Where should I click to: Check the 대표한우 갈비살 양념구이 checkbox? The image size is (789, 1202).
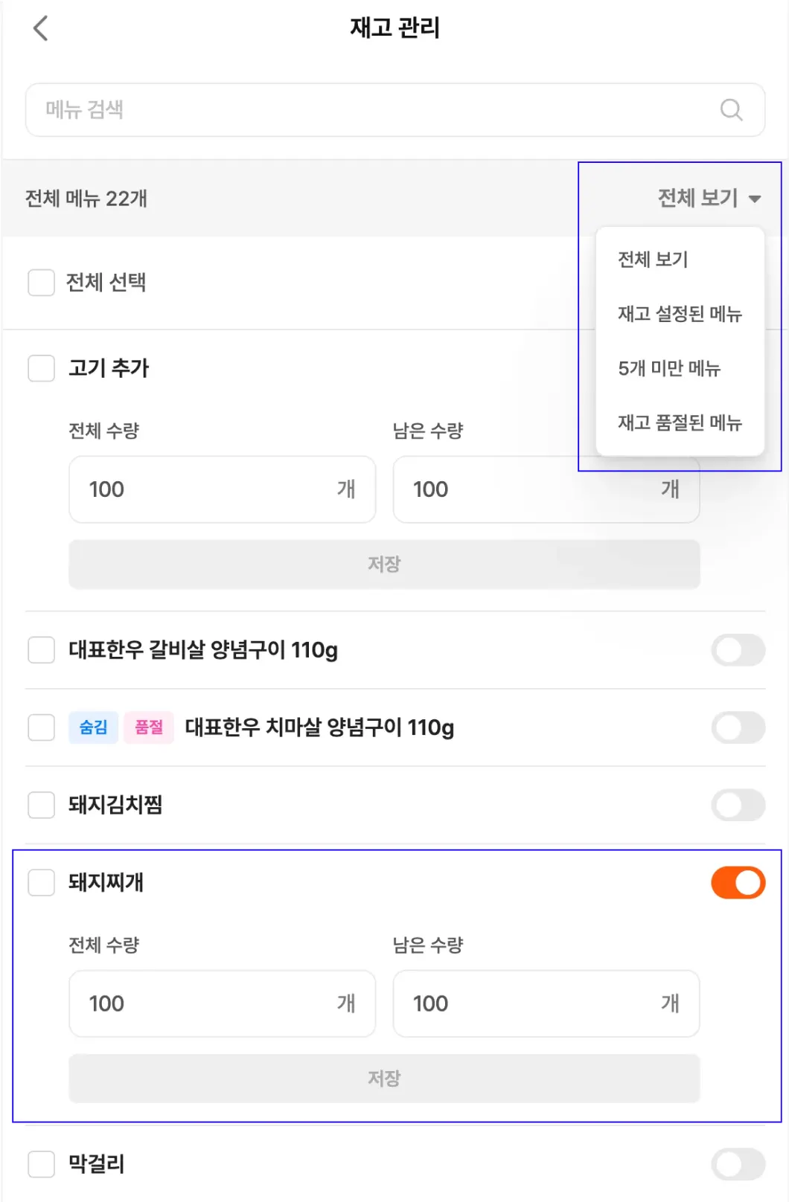pyautogui.click(x=41, y=650)
